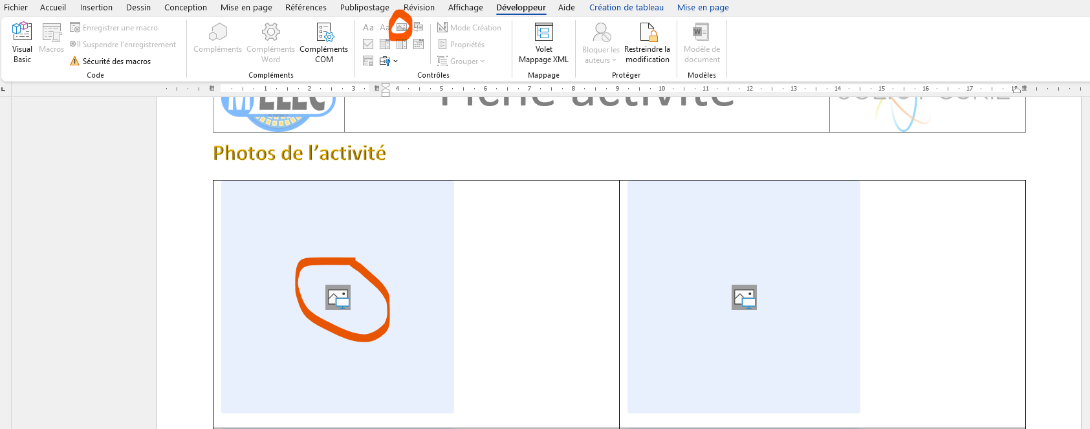Insert a Rich Text content control
Image resolution: width=1090 pixels, height=429 pixels.
368,27
